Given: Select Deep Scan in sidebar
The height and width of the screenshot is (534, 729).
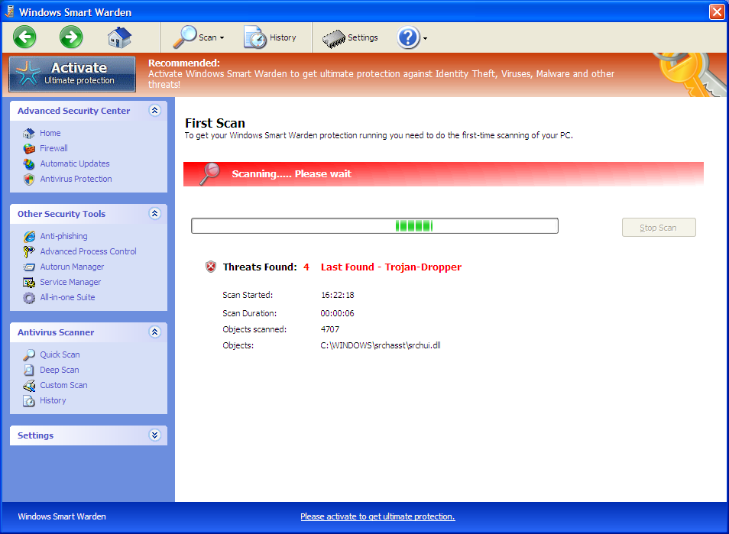Looking at the screenshot, I should 60,370.
